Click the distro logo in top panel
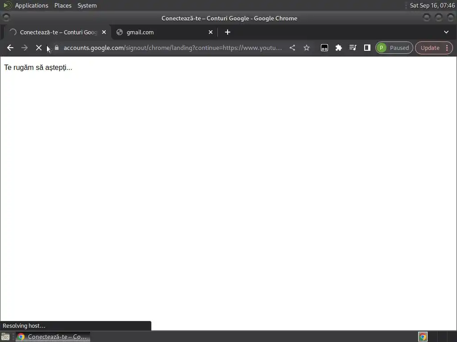Image resolution: width=457 pixels, height=342 pixels. point(7,5)
